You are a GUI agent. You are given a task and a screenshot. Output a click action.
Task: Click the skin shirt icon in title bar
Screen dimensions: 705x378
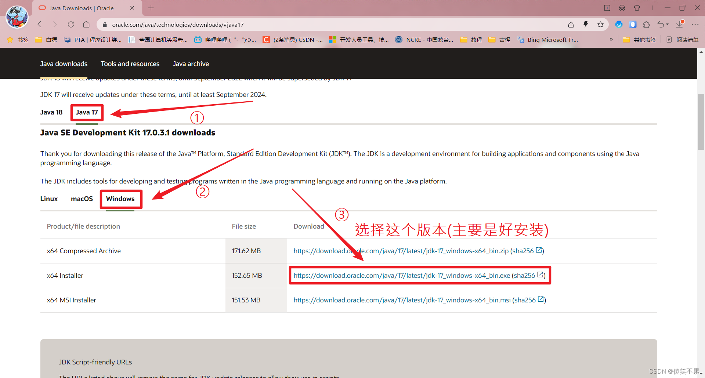(x=637, y=8)
